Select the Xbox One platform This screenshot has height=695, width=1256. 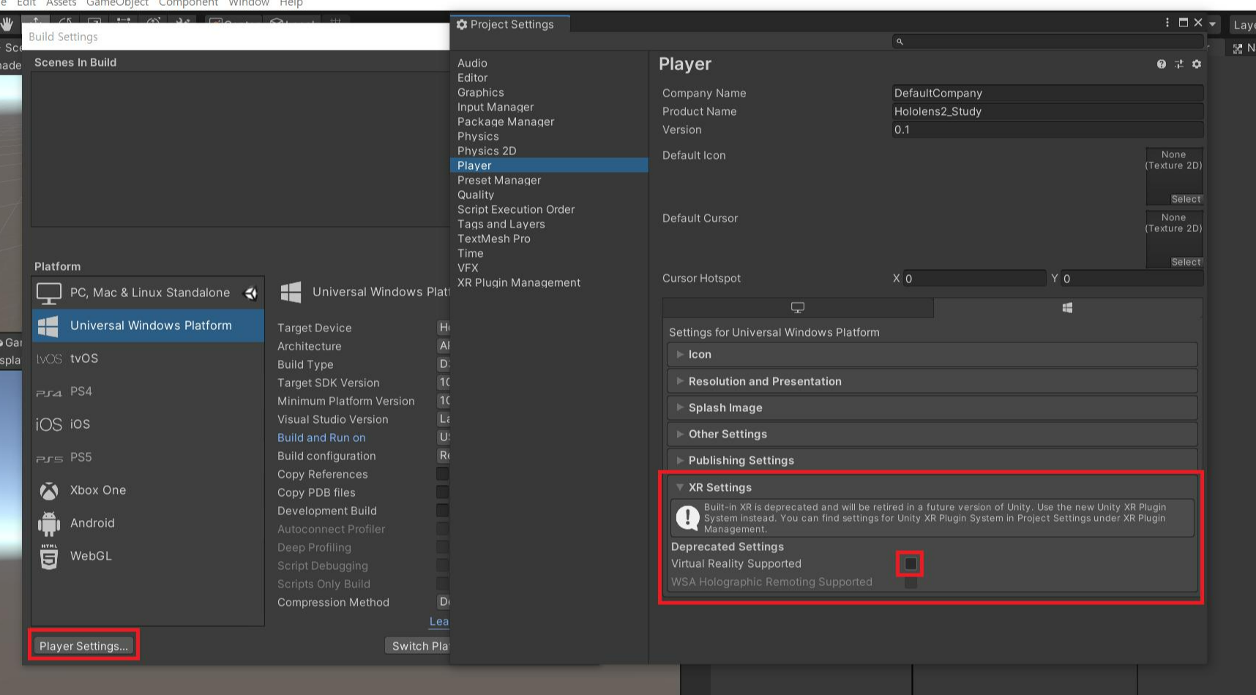[148, 490]
